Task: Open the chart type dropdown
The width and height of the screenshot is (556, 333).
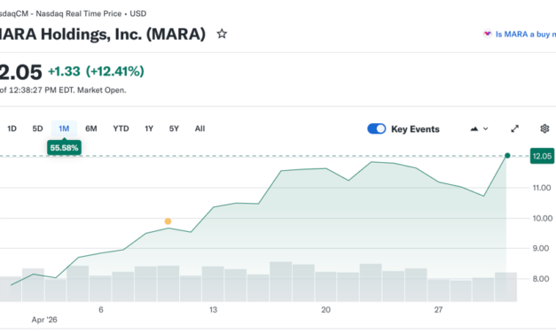Action: (479, 128)
